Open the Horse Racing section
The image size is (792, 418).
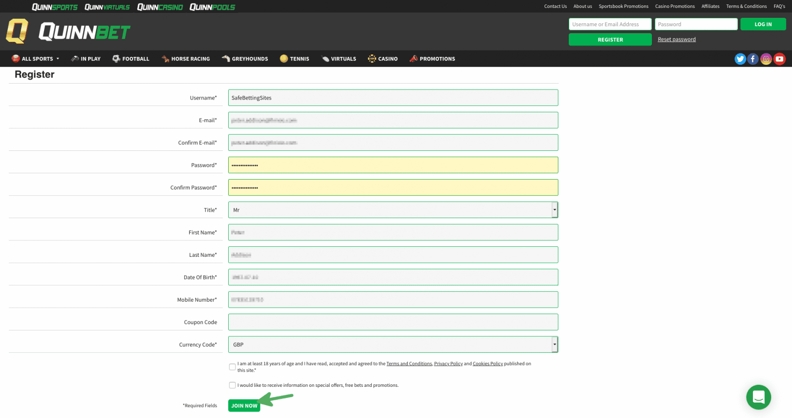pos(186,58)
